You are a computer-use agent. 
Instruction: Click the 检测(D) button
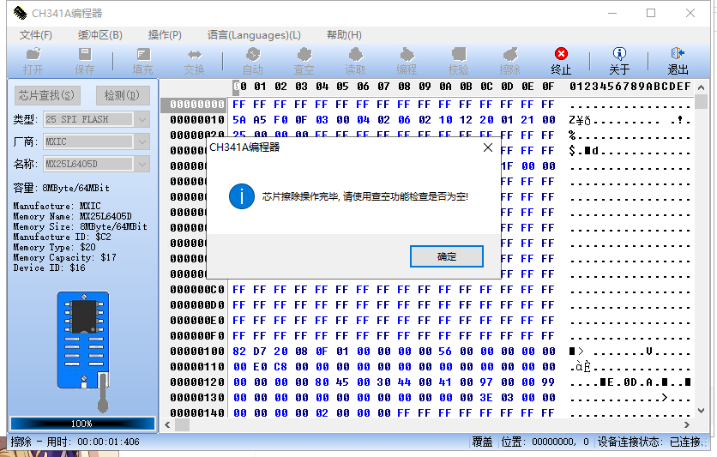122,95
